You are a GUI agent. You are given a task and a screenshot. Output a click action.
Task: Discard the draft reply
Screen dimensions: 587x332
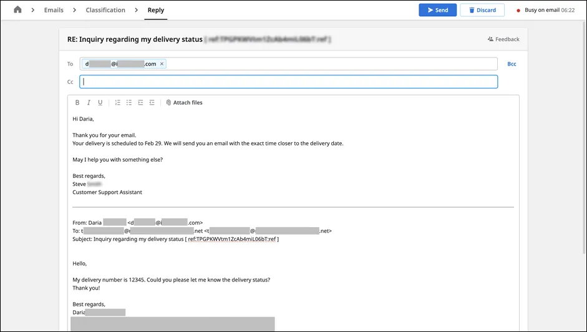[482, 10]
